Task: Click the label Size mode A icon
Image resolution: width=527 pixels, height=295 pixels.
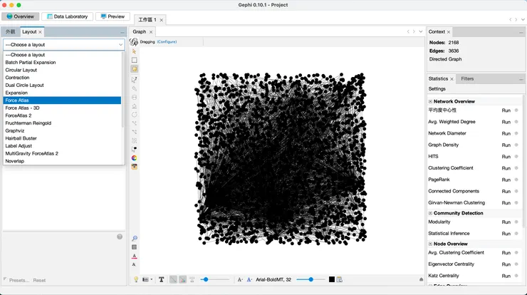Action: 240,279
